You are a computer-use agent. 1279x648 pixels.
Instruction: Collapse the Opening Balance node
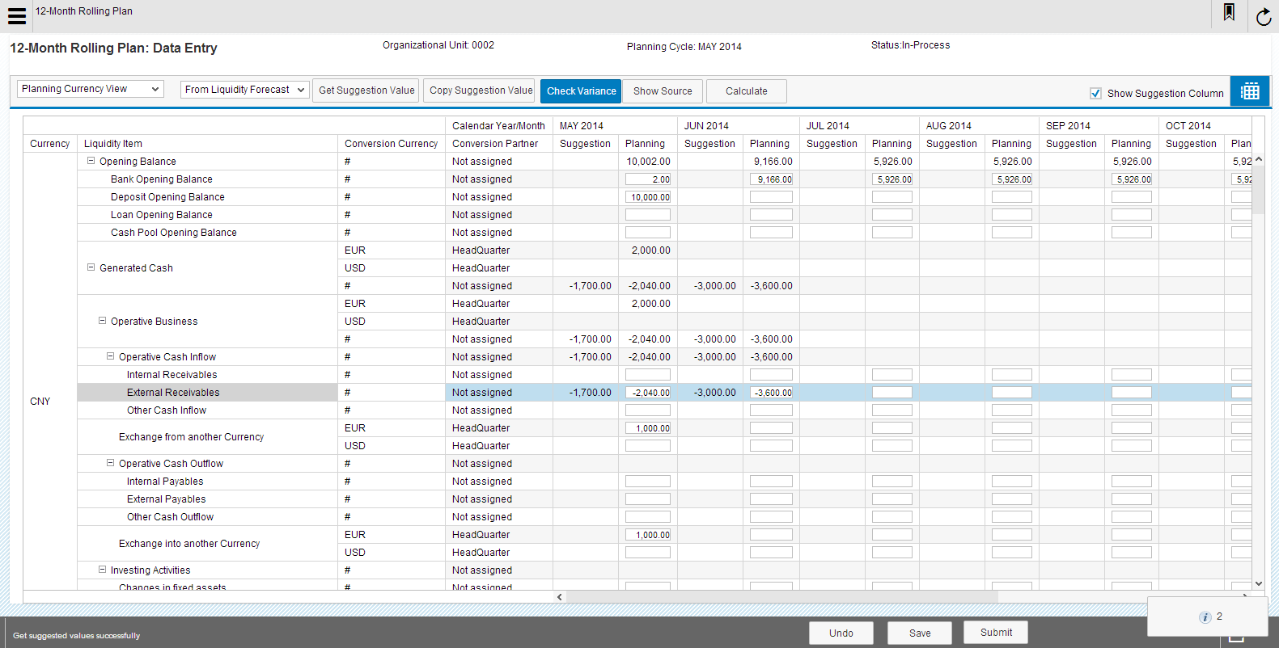pyautogui.click(x=91, y=161)
